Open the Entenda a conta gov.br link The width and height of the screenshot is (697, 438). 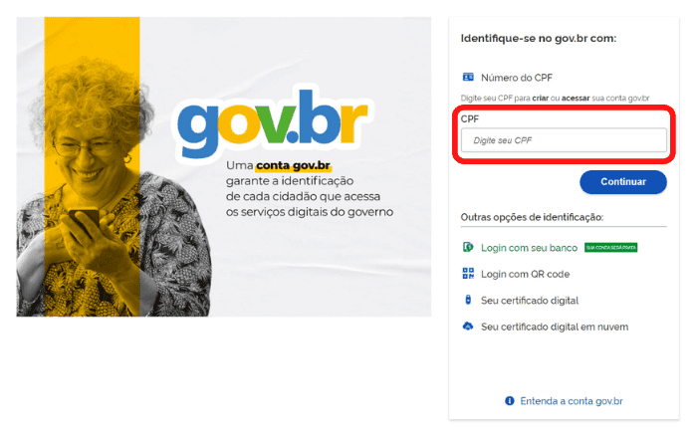(x=572, y=401)
